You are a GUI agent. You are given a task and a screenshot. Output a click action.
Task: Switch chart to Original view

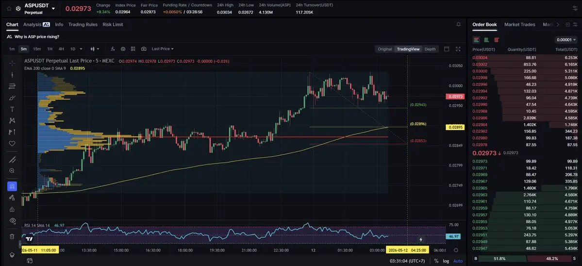click(x=384, y=49)
